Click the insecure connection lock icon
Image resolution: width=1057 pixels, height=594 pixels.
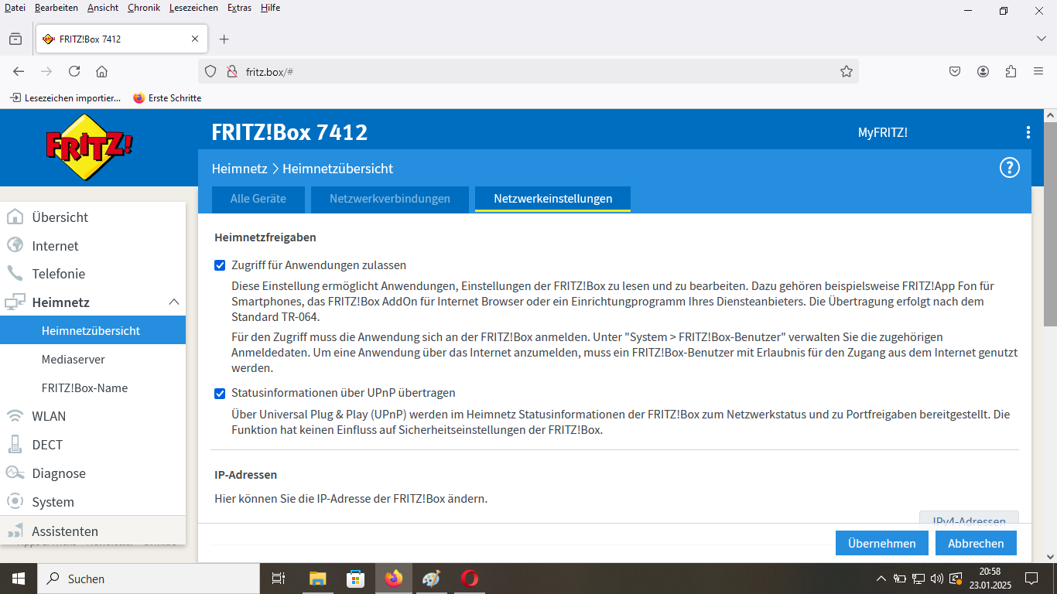[231, 71]
